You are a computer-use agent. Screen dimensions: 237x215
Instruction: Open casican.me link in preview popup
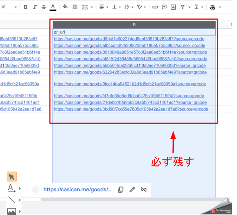tap(77, 190)
